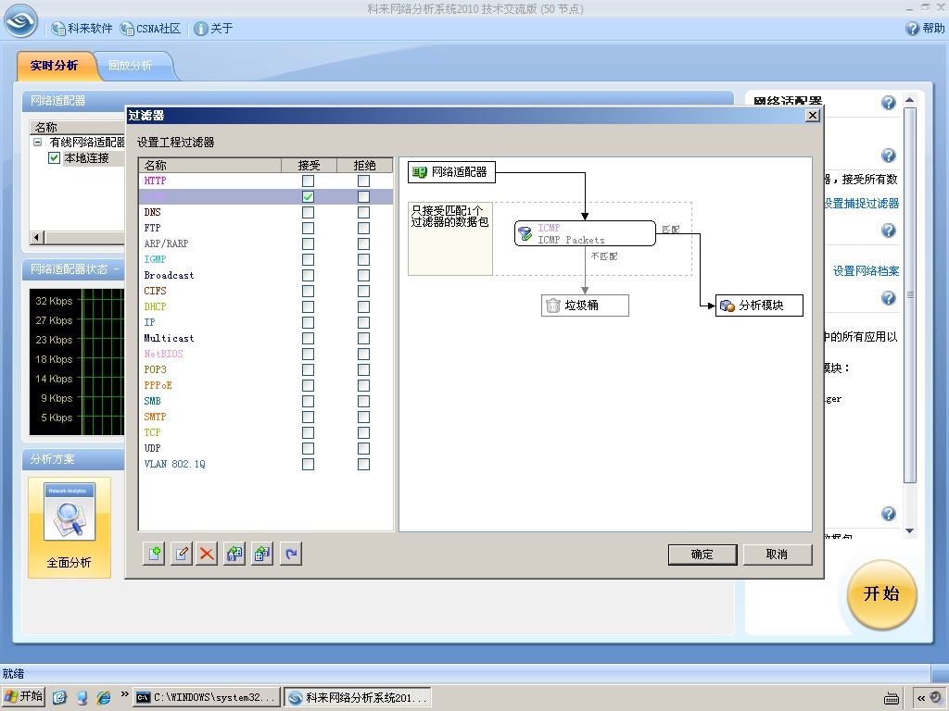Screen dimensions: 949x711
Task: Click left arrow of adapter list scrollbar
Action: pyautogui.click(x=37, y=237)
